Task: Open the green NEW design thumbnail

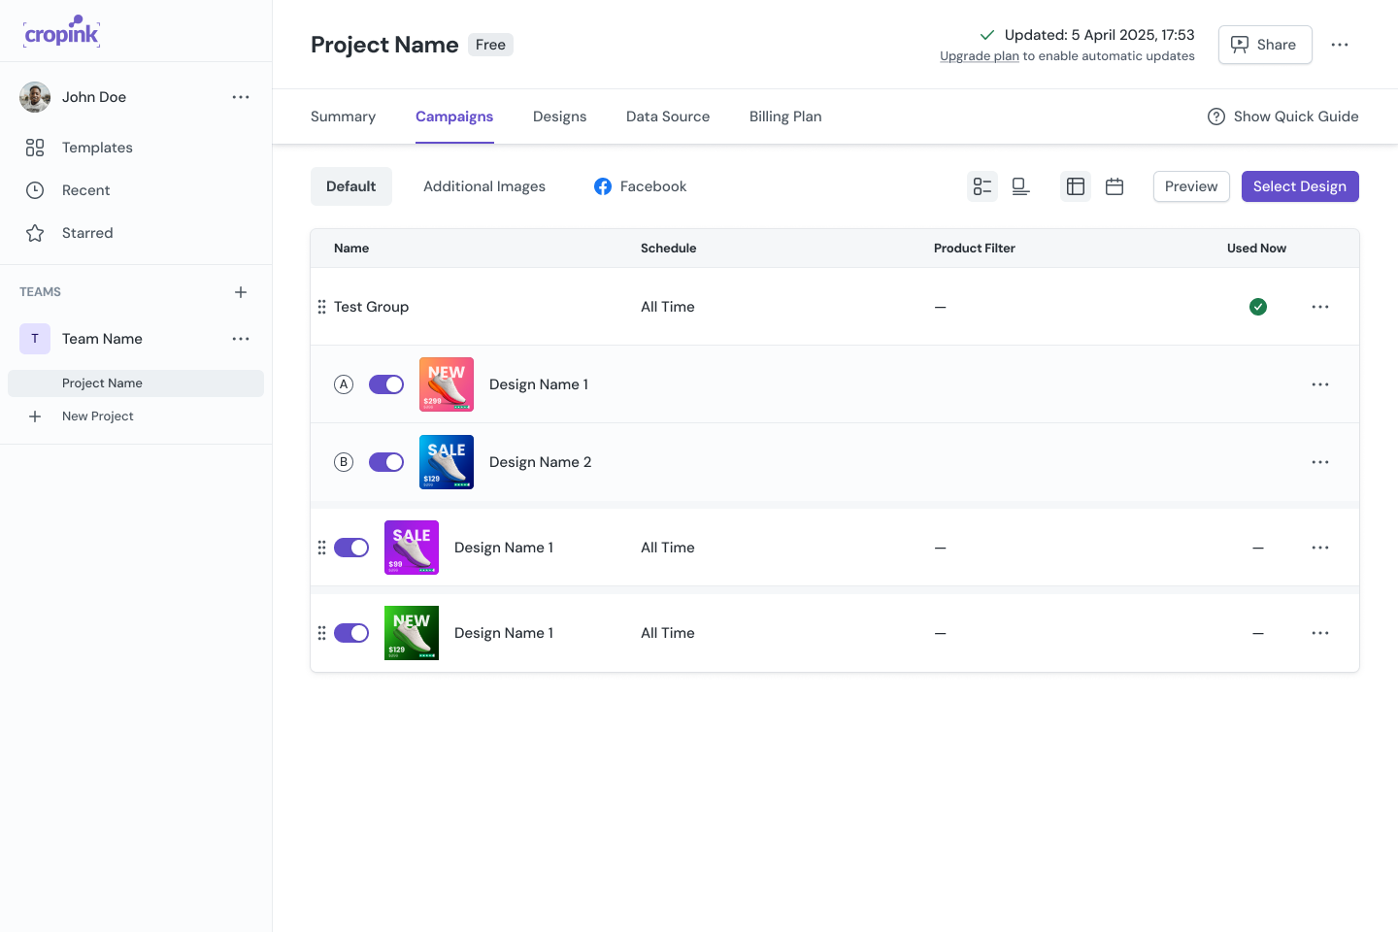Action: click(412, 633)
